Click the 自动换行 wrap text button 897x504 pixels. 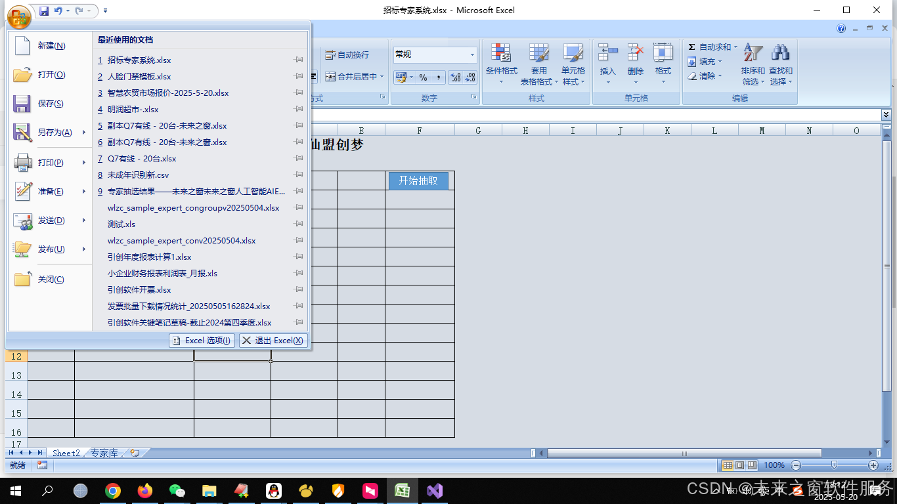(x=347, y=55)
